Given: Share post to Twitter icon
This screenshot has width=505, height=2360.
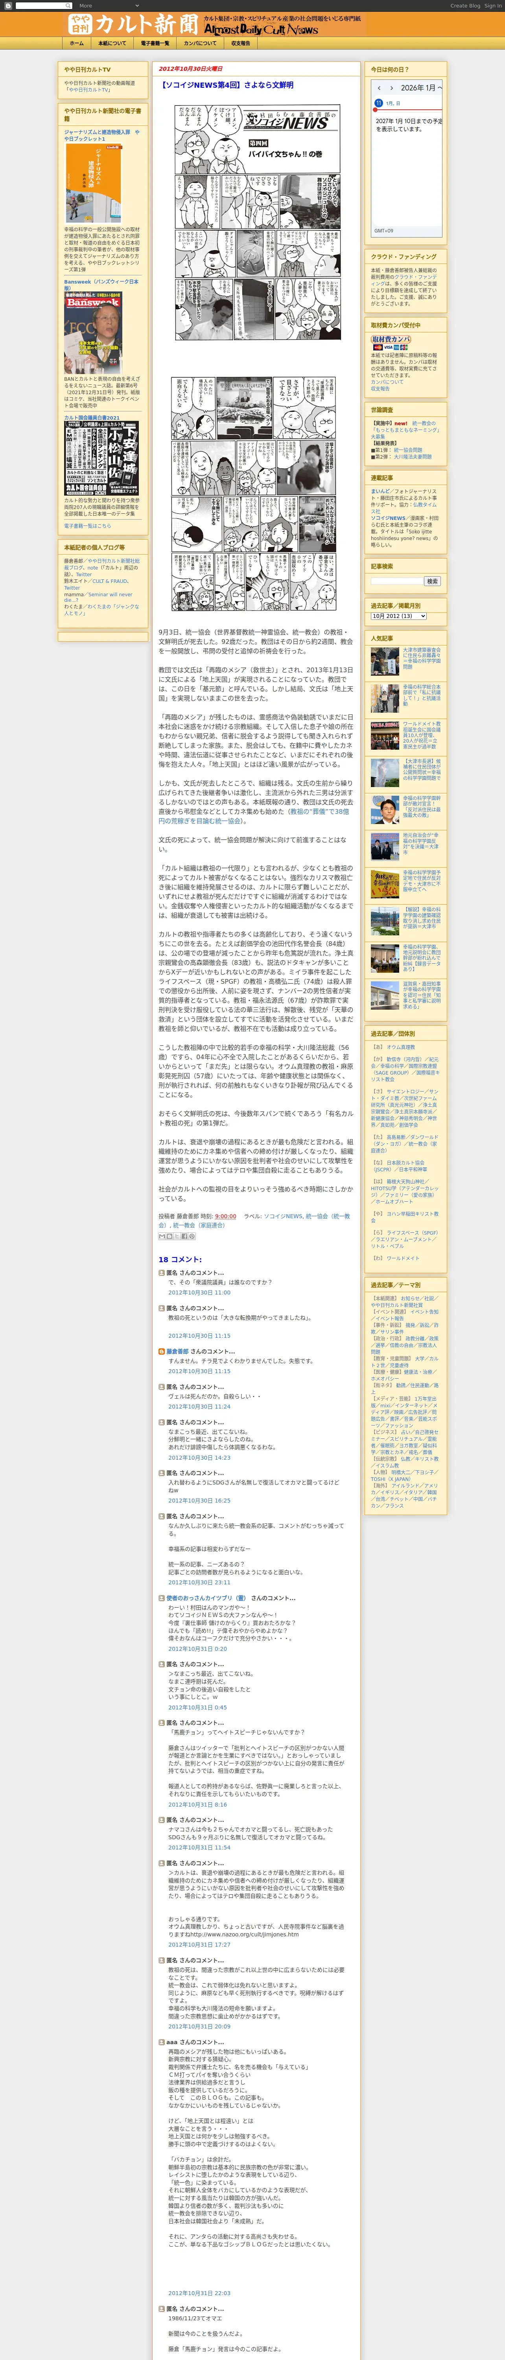Looking at the screenshot, I should (x=177, y=1236).
